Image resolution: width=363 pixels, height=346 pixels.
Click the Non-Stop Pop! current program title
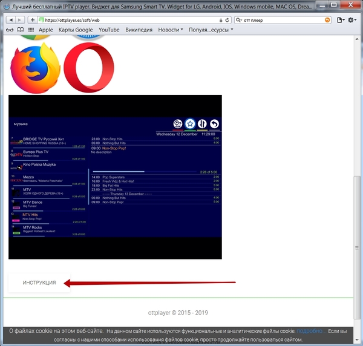114,148
